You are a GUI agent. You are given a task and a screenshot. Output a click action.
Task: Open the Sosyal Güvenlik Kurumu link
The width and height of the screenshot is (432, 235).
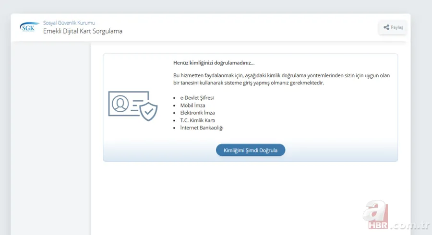pyautogui.click(x=69, y=23)
